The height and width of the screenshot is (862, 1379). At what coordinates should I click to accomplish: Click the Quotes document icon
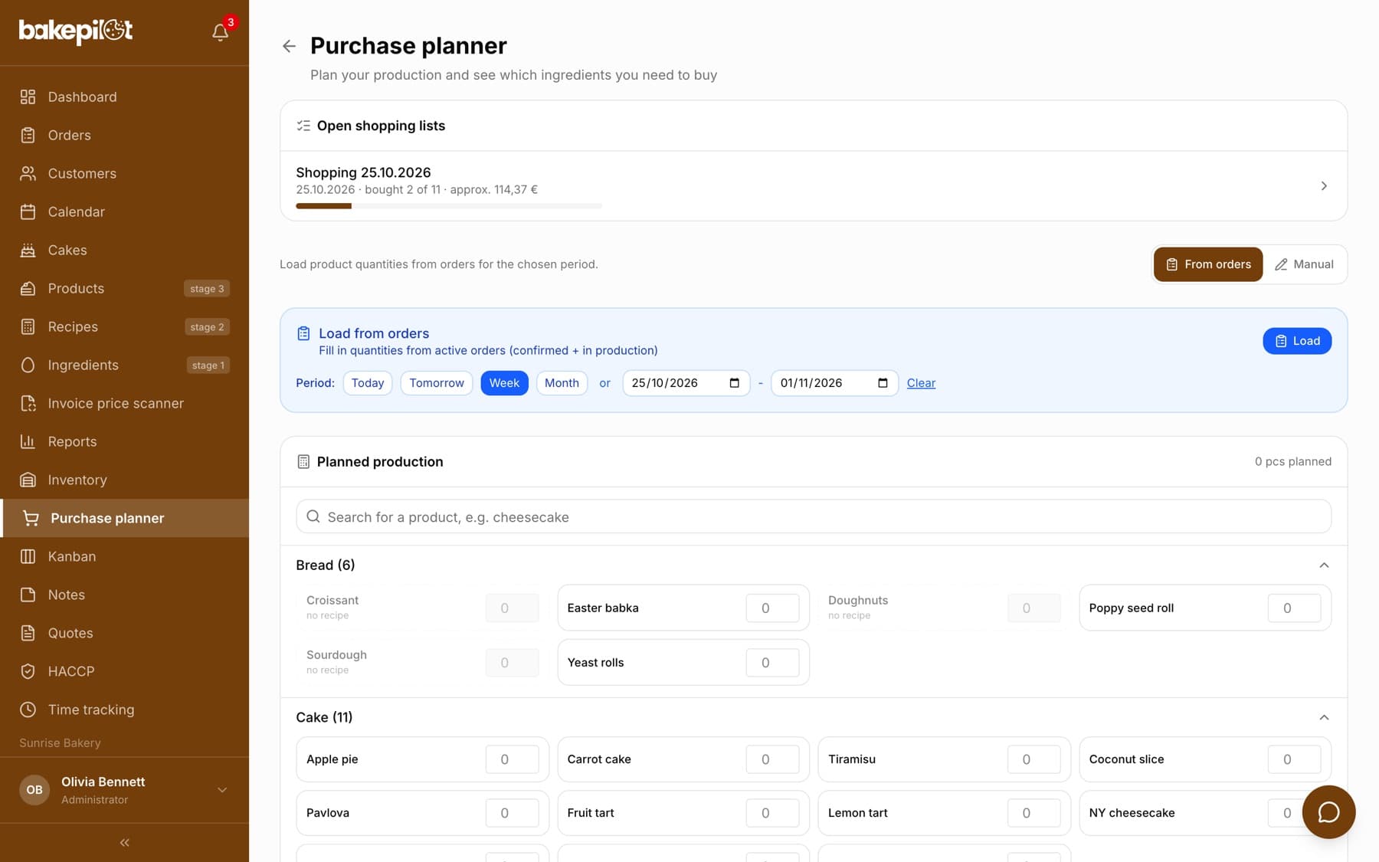(x=28, y=633)
